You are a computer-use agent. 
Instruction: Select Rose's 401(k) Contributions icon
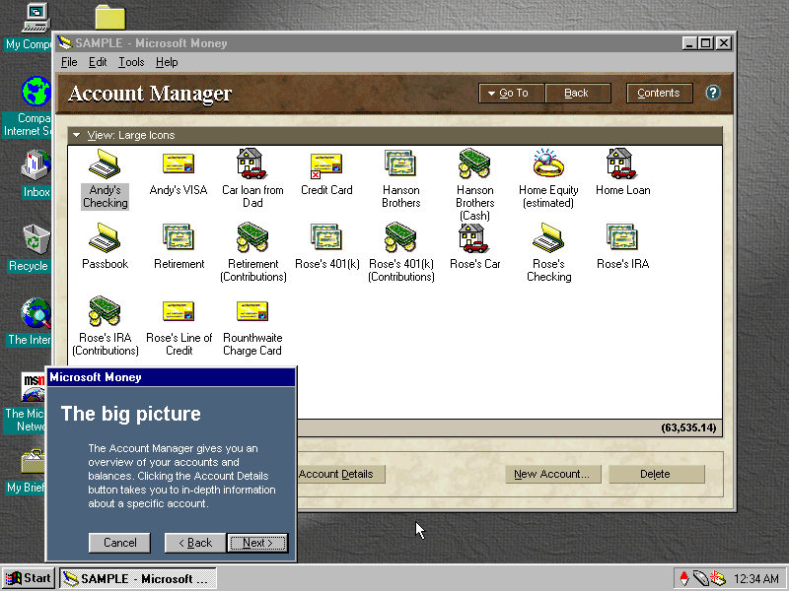pos(400,237)
